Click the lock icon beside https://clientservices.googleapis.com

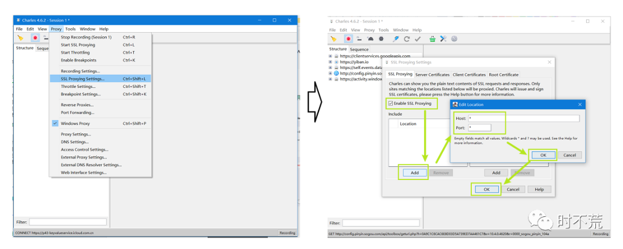point(336,56)
